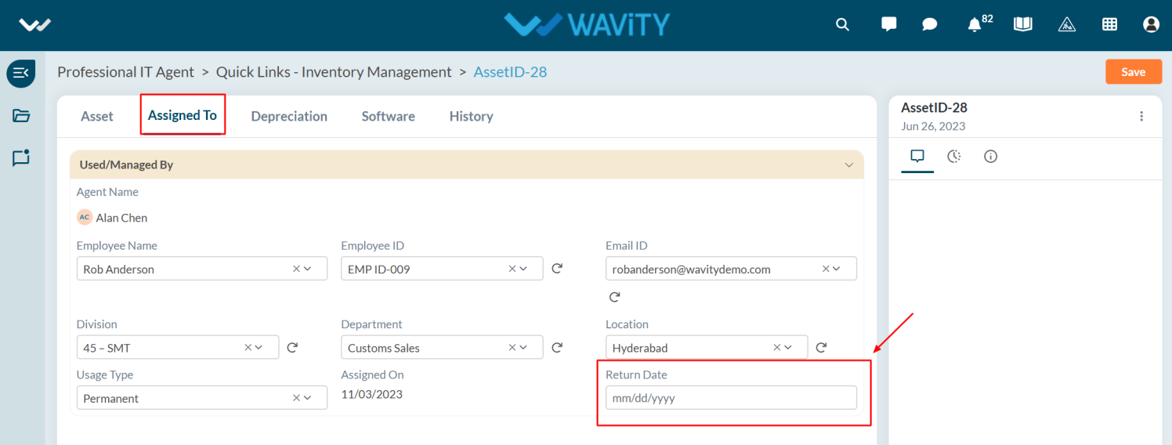Expand the Usage Type dropdown arrow
1172x445 pixels.
coord(308,398)
